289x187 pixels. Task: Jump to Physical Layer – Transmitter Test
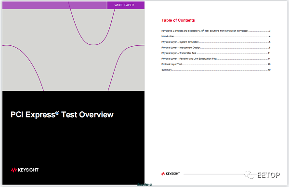tap(216, 53)
